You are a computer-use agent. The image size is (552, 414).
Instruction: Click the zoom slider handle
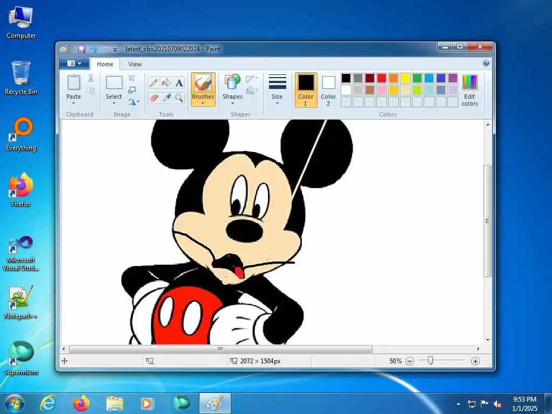[x=430, y=361]
